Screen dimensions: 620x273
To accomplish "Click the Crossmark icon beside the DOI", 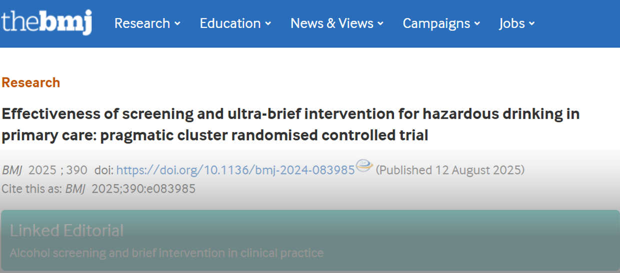I will click(x=364, y=167).
